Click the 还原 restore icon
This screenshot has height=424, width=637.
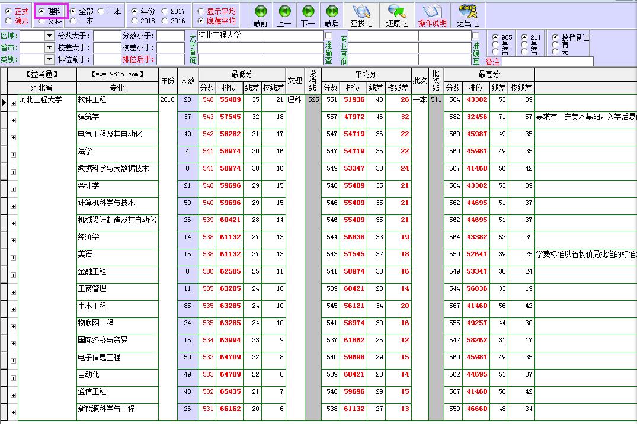pyautogui.click(x=396, y=11)
